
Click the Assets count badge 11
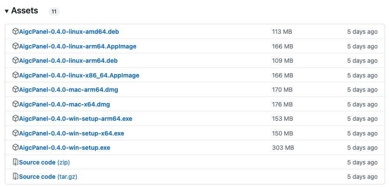pos(54,12)
